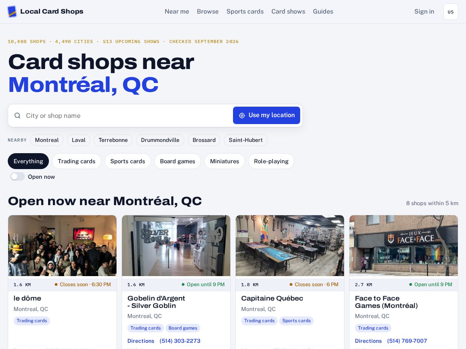Open the Gobelin d'Argent - Silver Goblin title

[x=156, y=302]
